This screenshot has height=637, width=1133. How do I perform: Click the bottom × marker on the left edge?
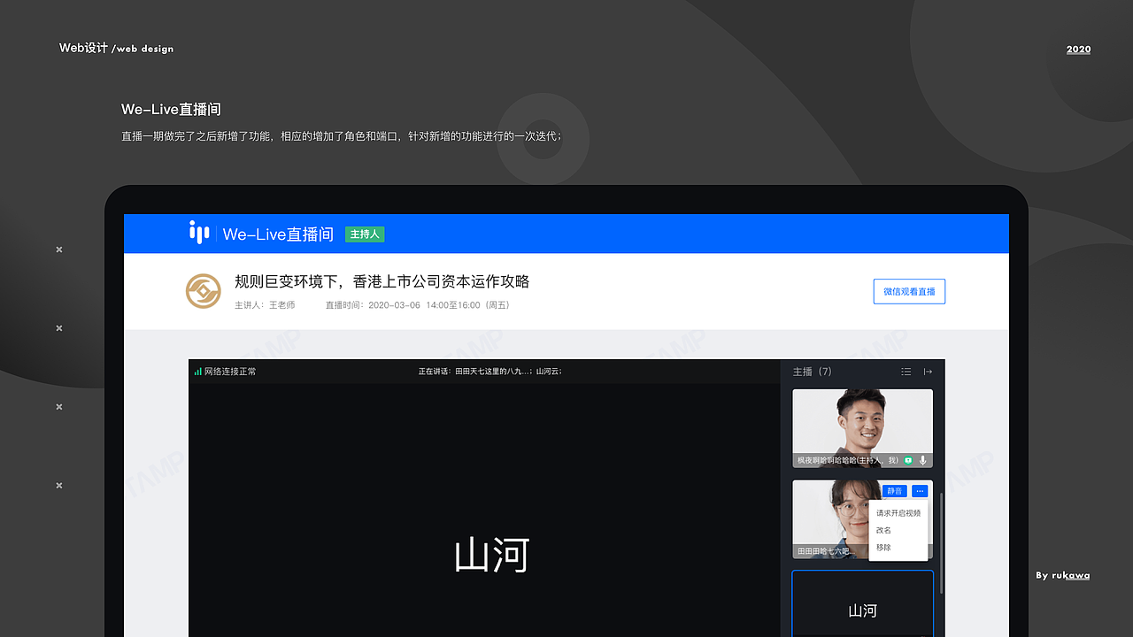pyautogui.click(x=58, y=485)
